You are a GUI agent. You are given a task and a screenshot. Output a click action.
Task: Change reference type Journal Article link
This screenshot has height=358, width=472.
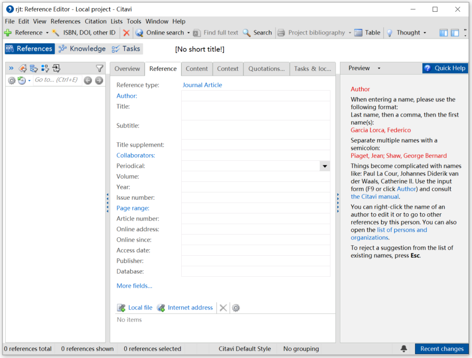click(202, 85)
